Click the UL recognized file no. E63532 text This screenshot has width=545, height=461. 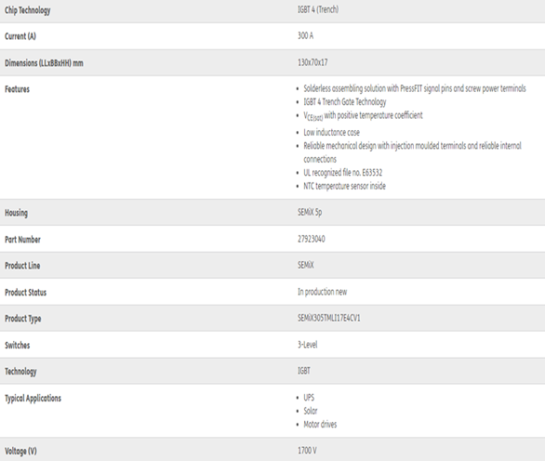pyautogui.click(x=342, y=173)
